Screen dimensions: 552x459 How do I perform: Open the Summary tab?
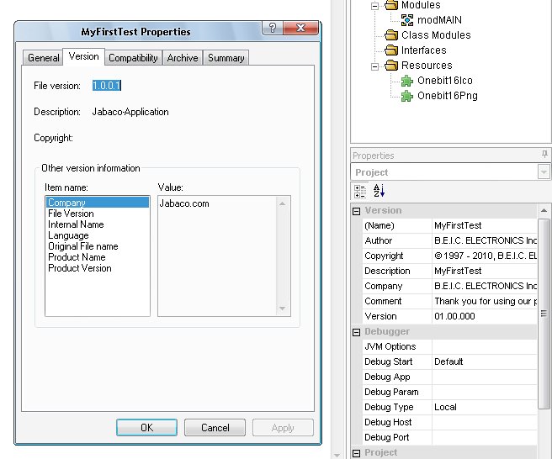click(226, 58)
